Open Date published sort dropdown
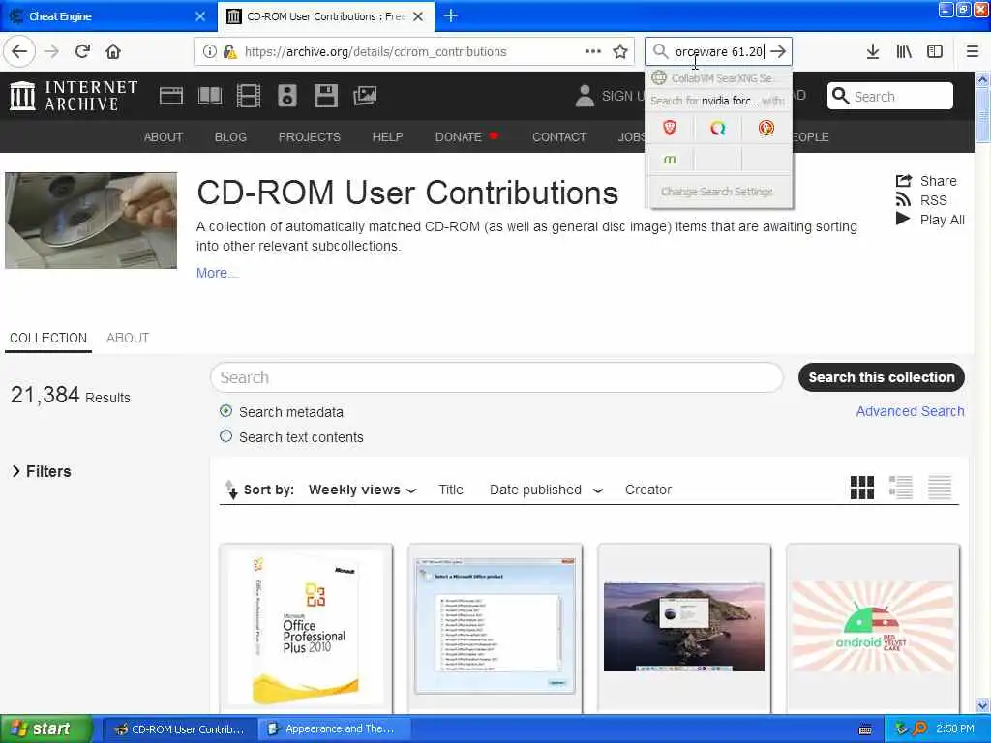 [x=546, y=490]
